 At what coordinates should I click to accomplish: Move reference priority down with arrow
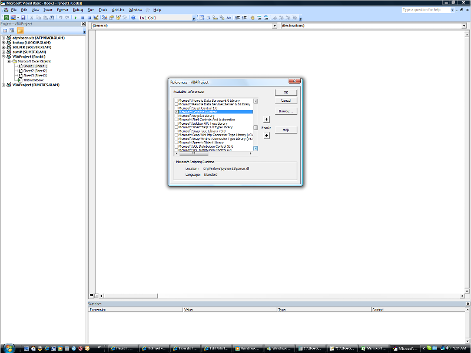(x=266, y=135)
